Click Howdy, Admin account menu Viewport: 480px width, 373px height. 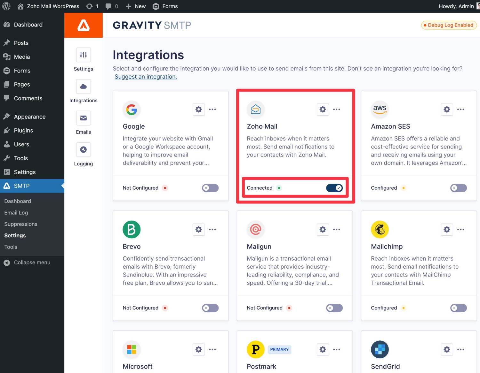459,6
